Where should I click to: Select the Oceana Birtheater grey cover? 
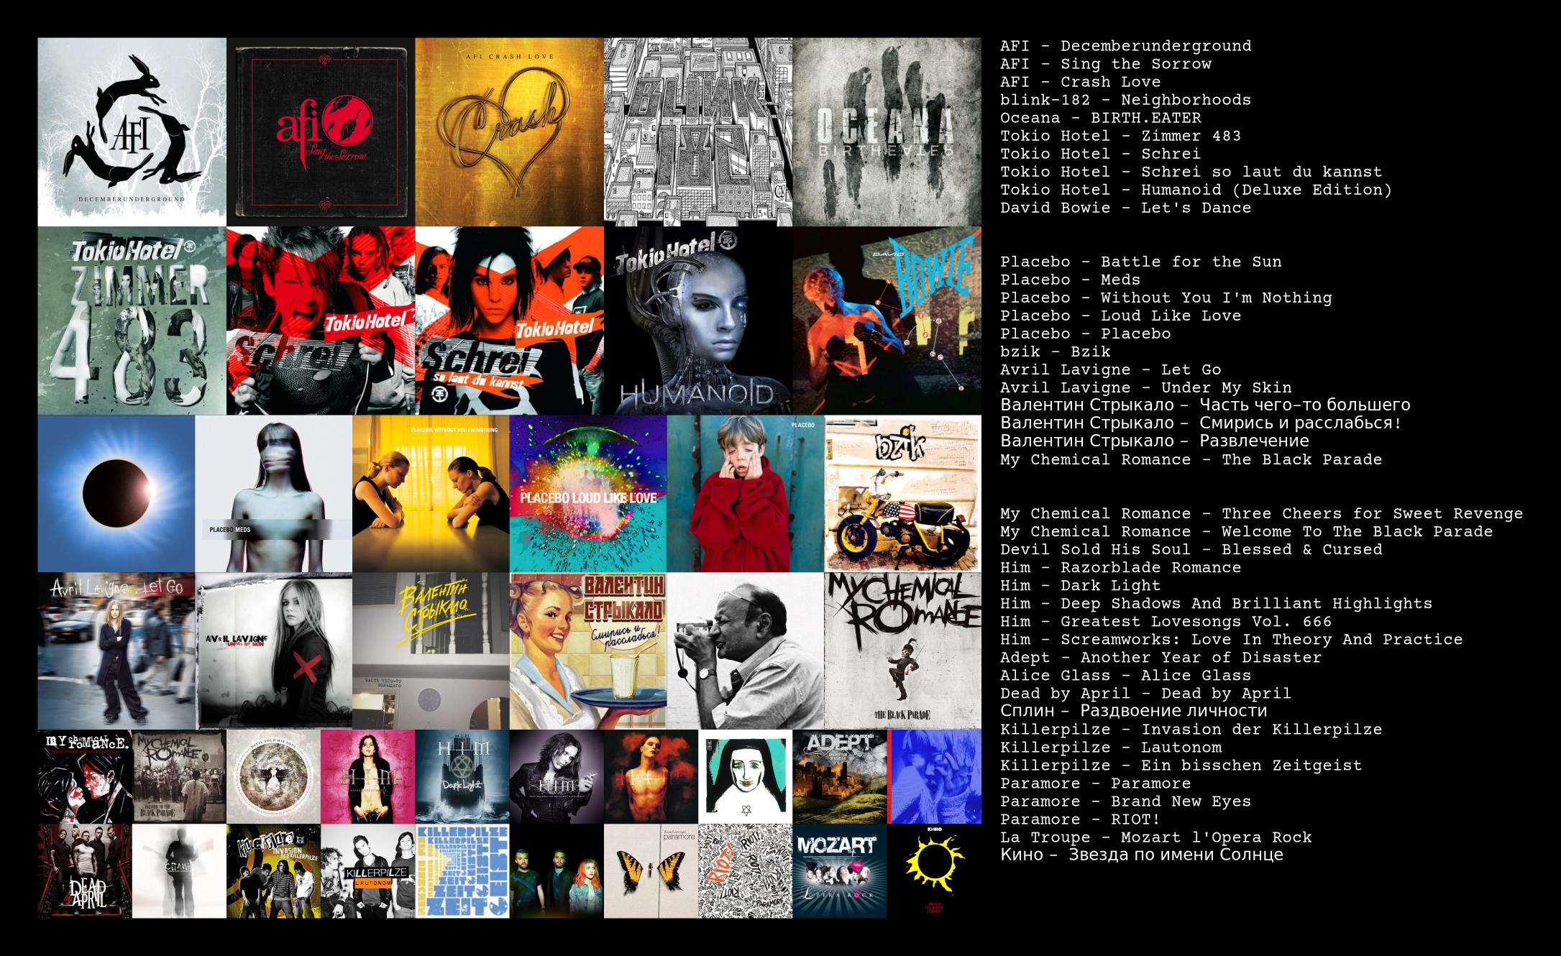(x=887, y=132)
